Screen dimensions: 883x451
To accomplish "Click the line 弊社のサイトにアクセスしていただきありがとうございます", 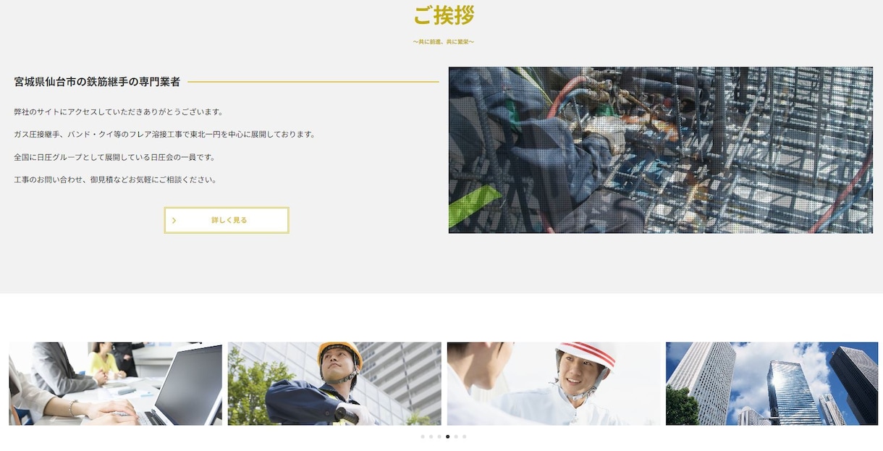I will (119, 112).
